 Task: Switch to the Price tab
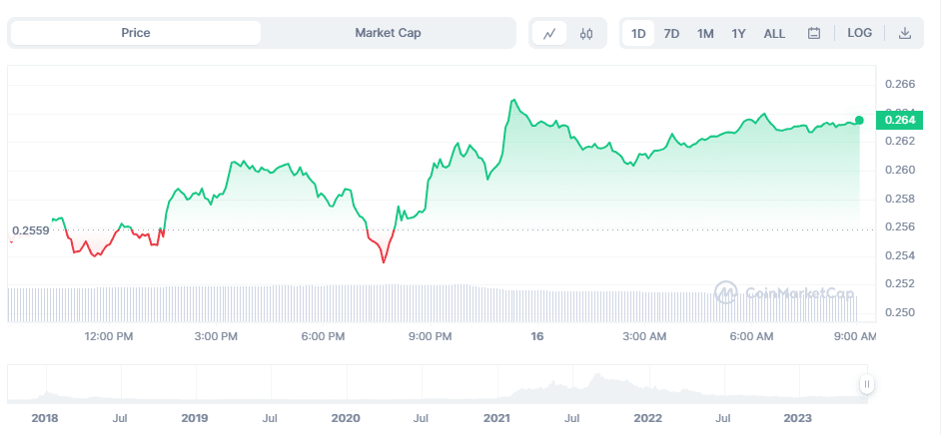136,33
